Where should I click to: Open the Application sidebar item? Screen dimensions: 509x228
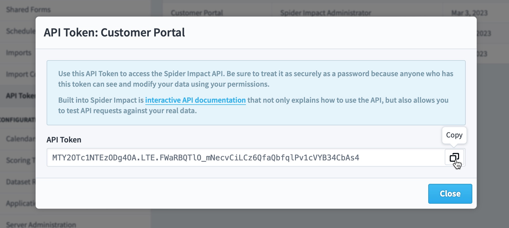[x=21, y=203]
